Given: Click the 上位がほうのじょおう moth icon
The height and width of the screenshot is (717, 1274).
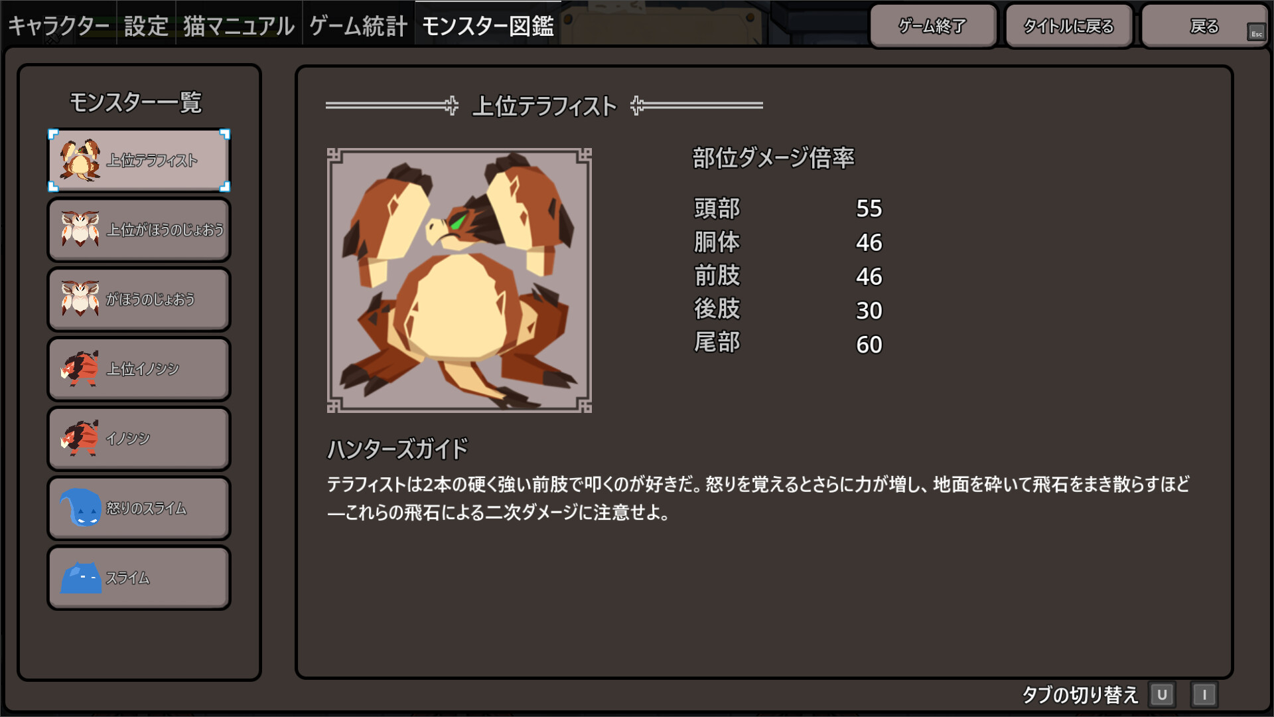Looking at the screenshot, I should point(80,229).
